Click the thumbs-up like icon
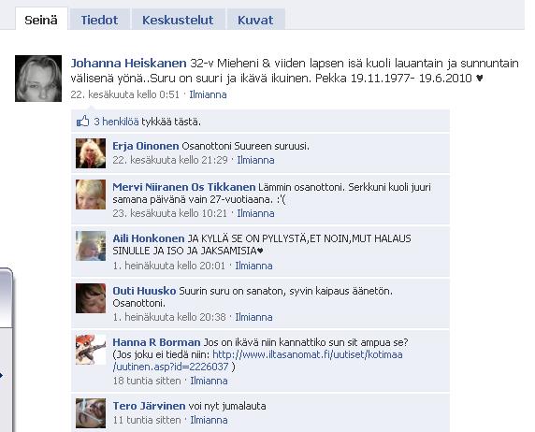The width and height of the screenshot is (535, 432). click(x=82, y=121)
